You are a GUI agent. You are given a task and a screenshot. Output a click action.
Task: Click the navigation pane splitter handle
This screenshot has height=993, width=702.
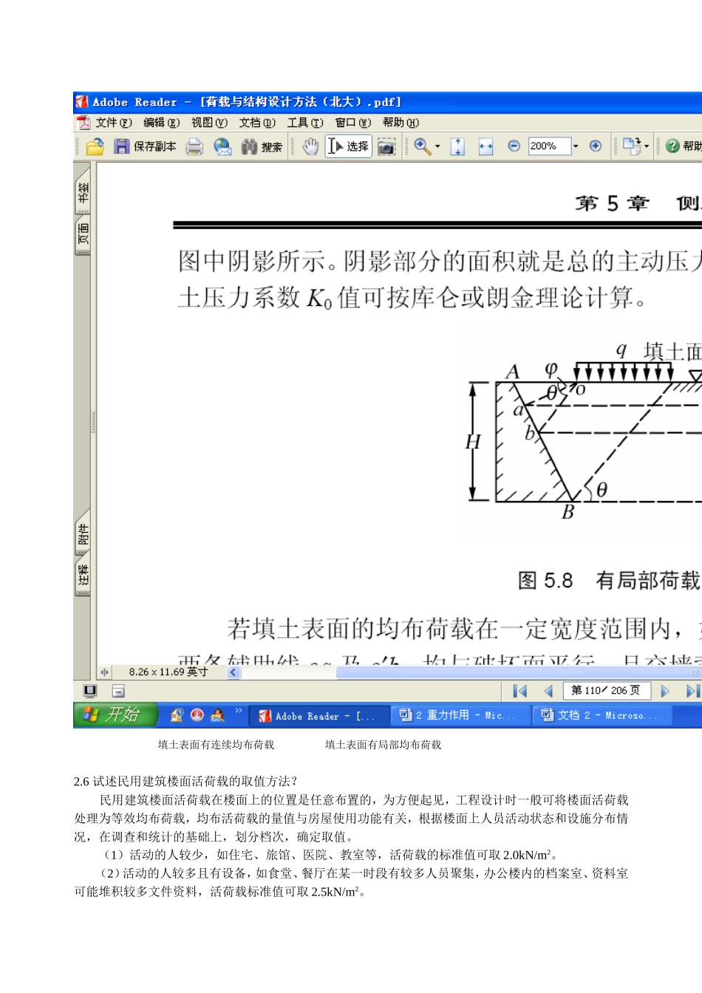(x=93, y=421)
